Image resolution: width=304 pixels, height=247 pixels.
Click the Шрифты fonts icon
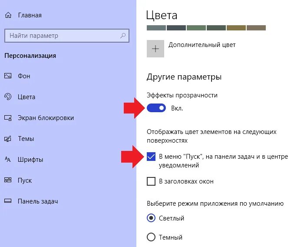(8, 160)
